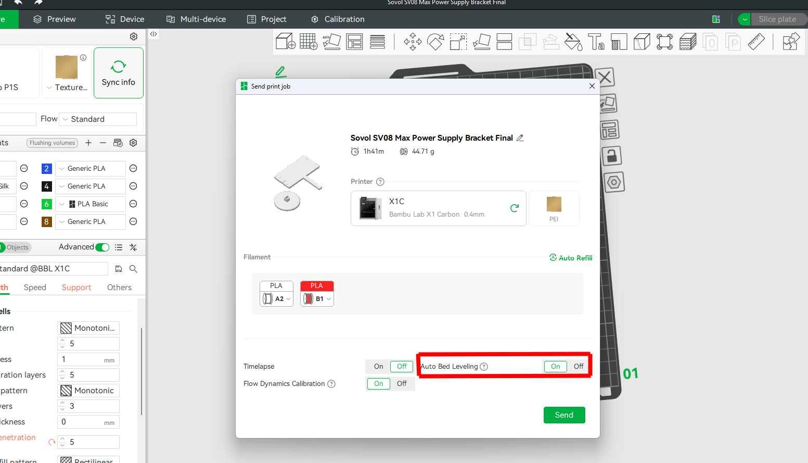
Task: Open the Project tab
Action: click(x=267, y=19)
